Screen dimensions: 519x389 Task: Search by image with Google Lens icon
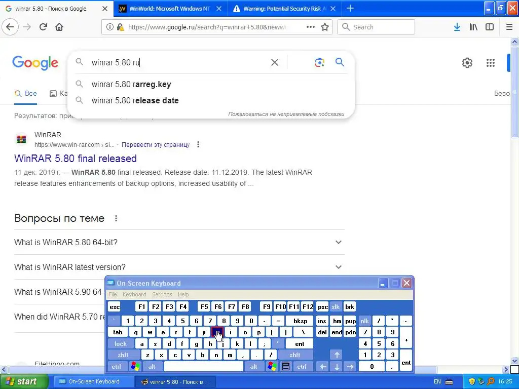[319, 62]
